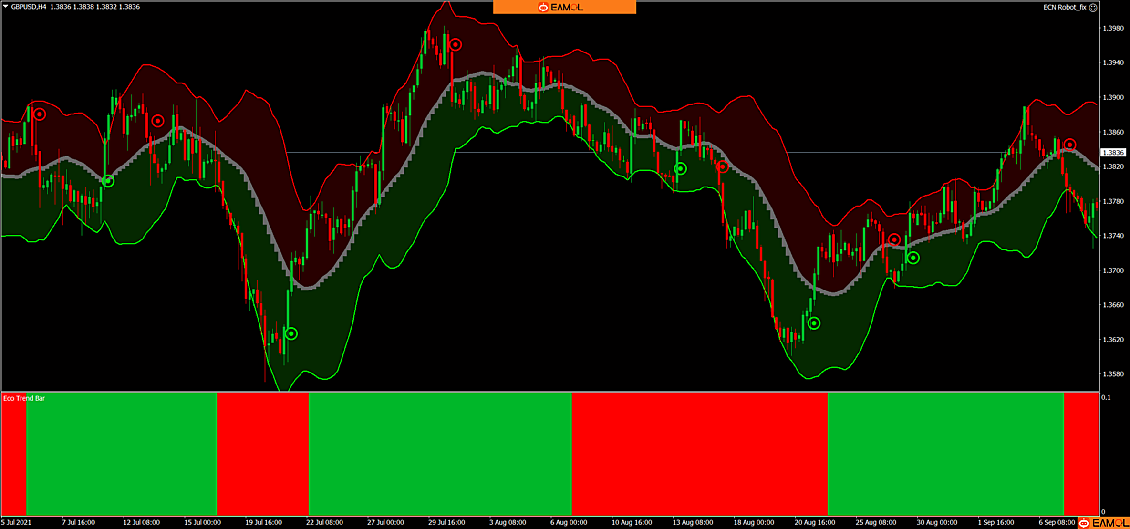Click the 29 Jul 16:00 time label
This screenshot has width=1130, height=529.
coord(446,522)
